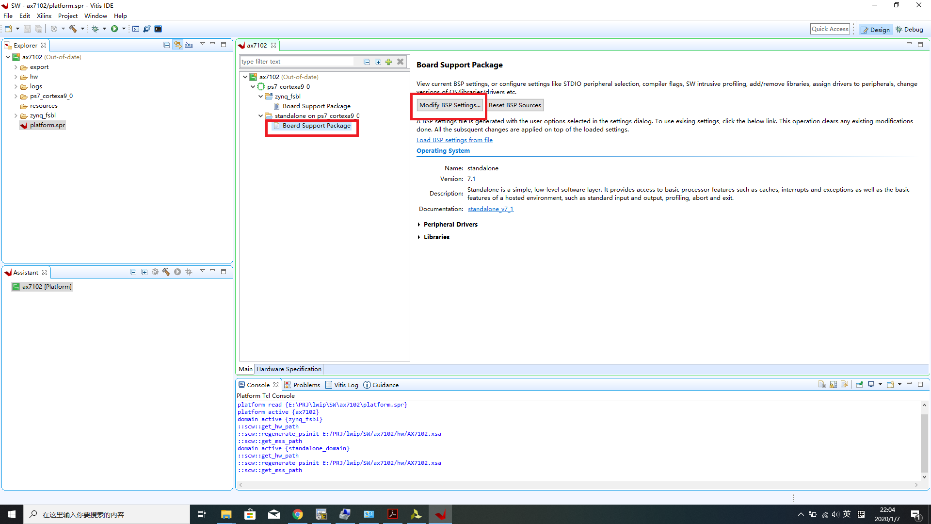
Task: Toggle Scroll Lock in the Console toolbar
Action: [x=833, y=384]
